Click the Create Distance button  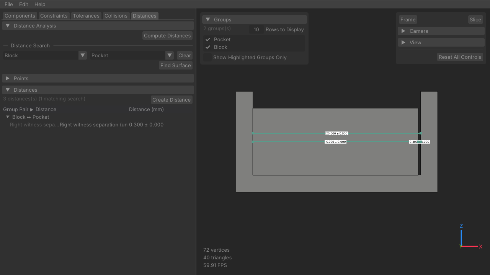(171, 100)
